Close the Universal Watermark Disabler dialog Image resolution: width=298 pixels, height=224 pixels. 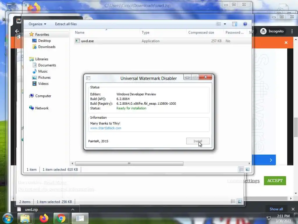point(205,77)
